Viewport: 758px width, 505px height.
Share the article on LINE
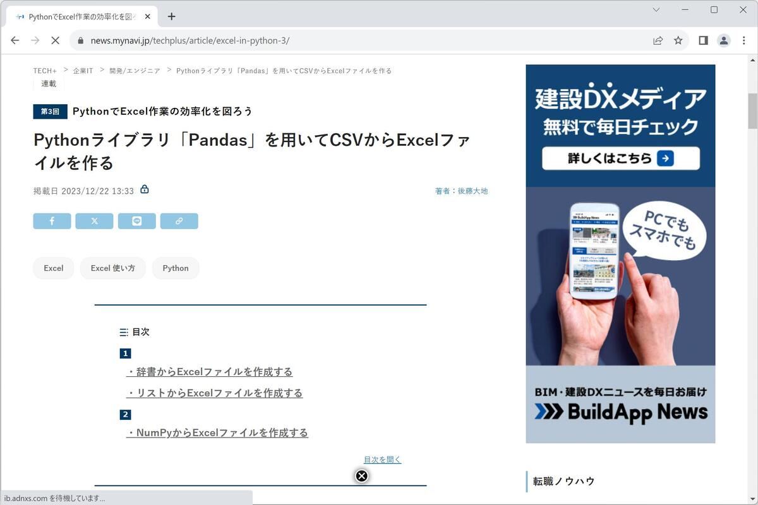(136, 221)
